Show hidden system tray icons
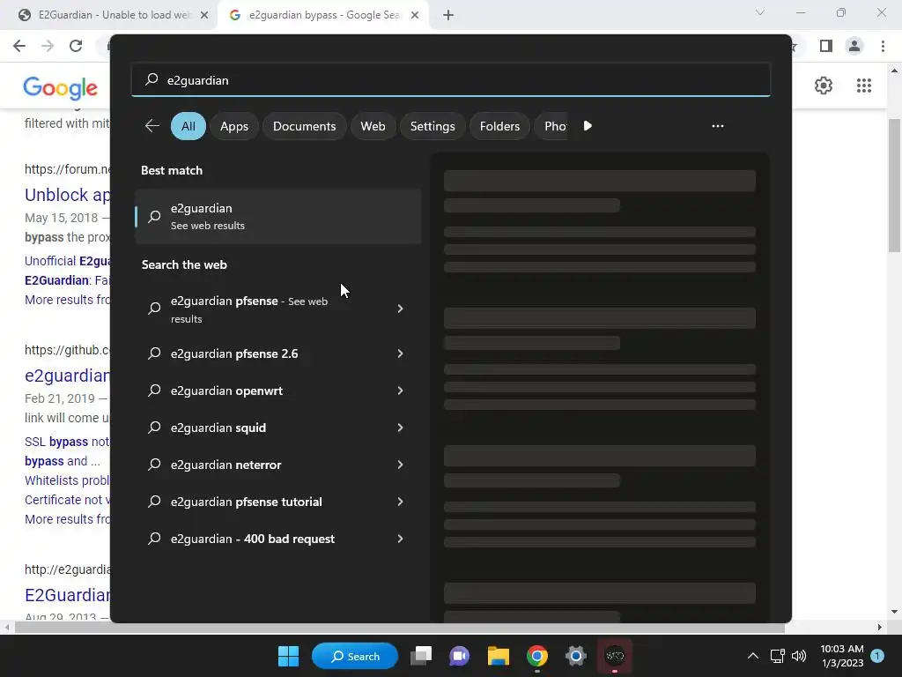The height and width of the screenshot is (677, 902). pyautogui.click(x=752, y=656)
